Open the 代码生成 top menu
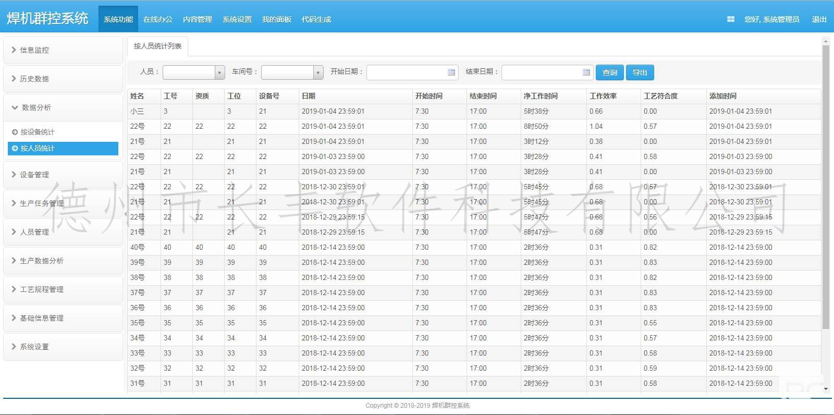This screenshot has height=415, width=834. click(x=316, y=19)
